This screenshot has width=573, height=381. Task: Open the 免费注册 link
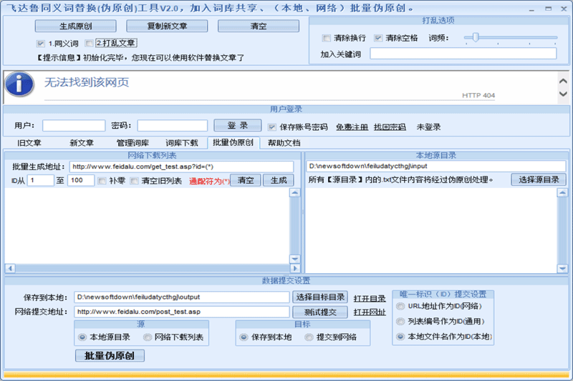coord(352,127)
